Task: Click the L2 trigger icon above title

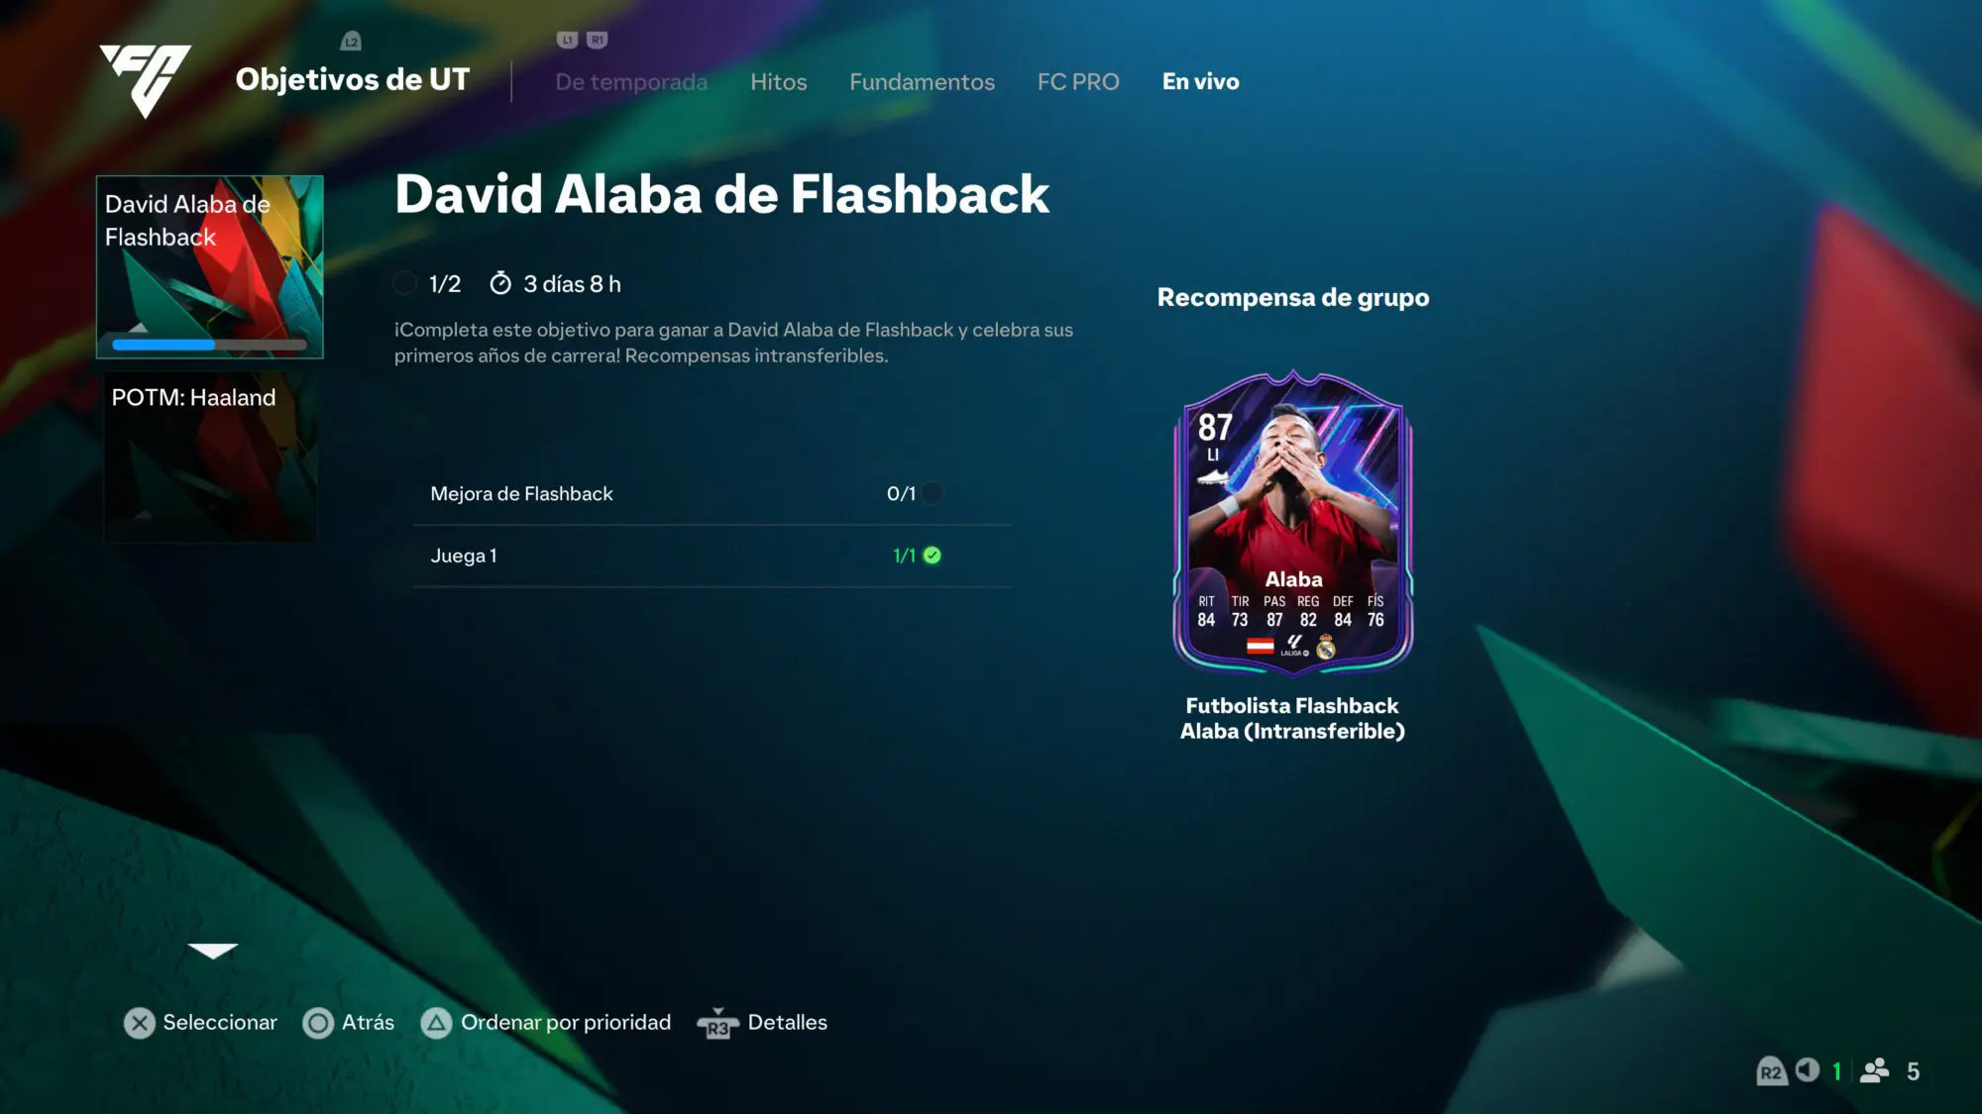Action: 351,41
